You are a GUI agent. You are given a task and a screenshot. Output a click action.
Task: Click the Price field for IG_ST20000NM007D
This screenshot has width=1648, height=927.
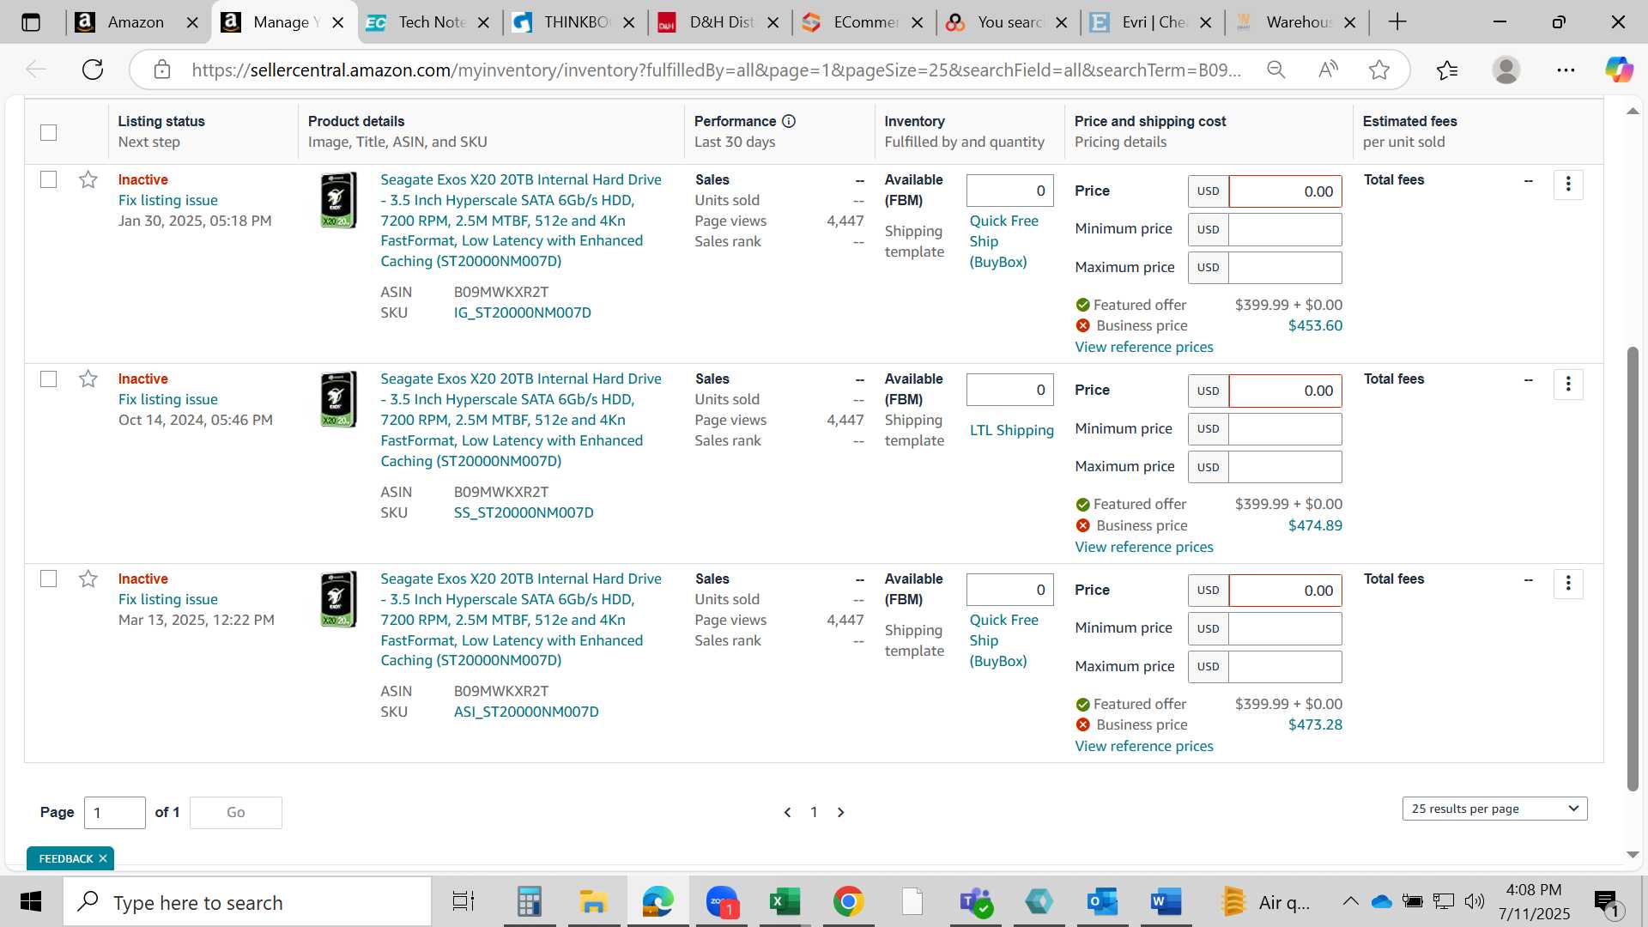click(x=1285, y=191)
